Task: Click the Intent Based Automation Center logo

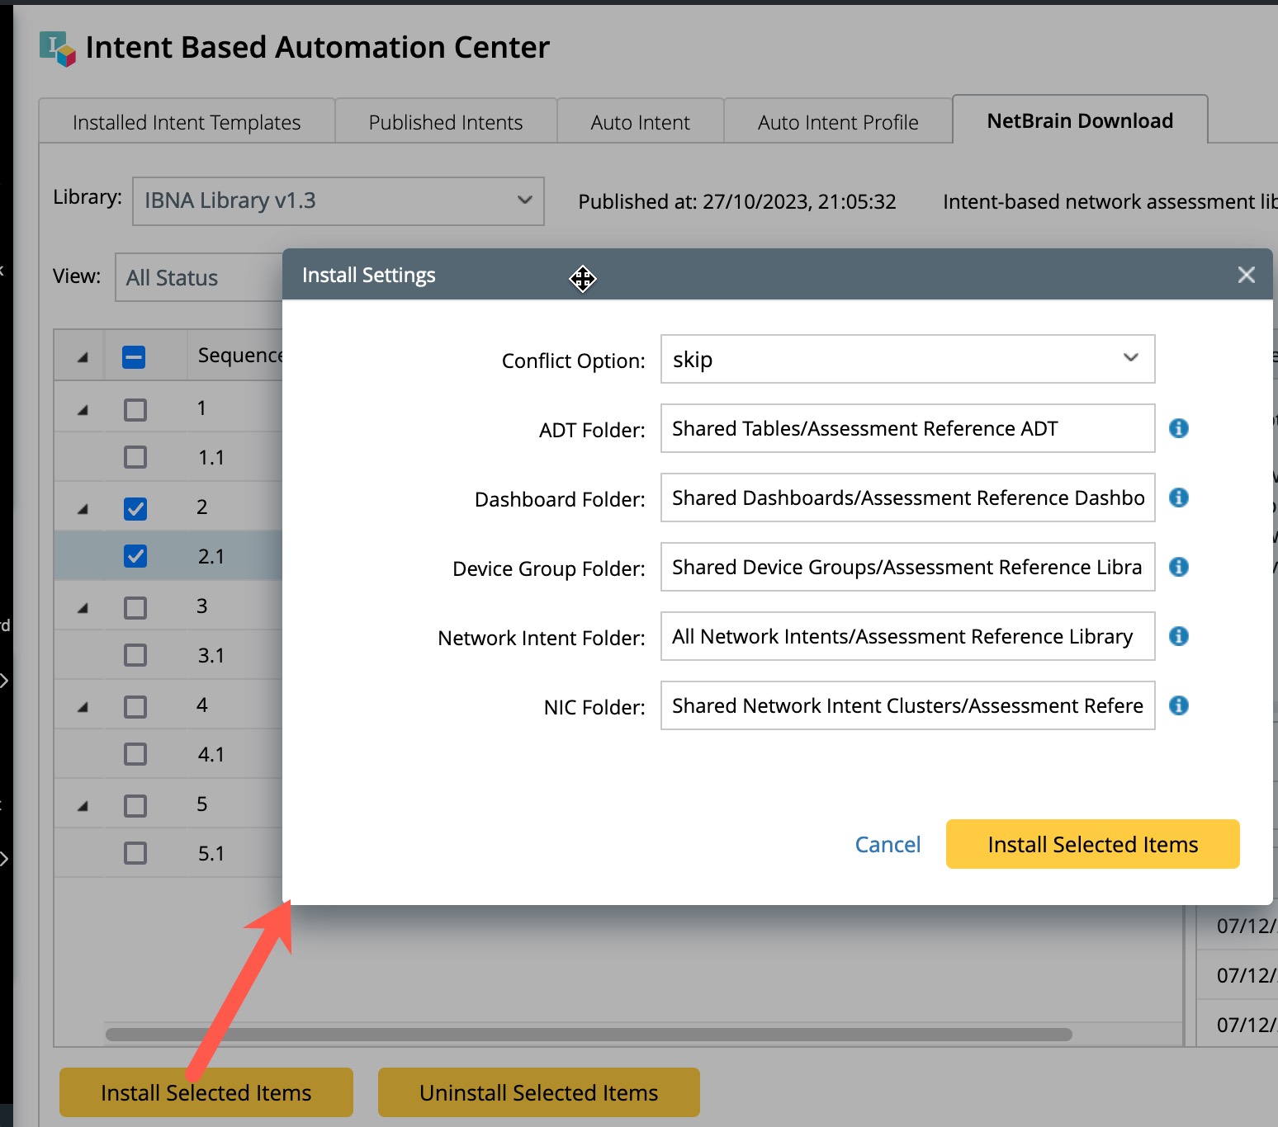Action: 57,48
